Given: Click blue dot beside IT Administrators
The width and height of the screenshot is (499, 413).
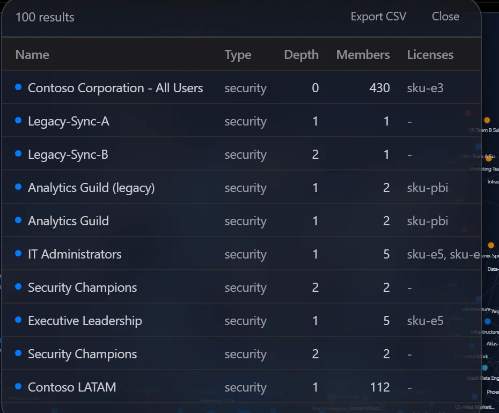Looking at the screenshot, I should tap(18, 253).
